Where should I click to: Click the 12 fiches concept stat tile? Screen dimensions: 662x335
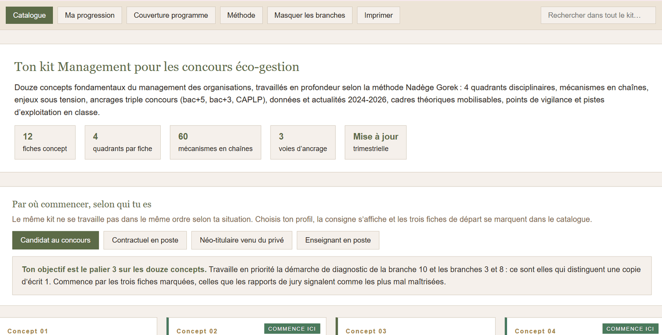coord(45,142)
